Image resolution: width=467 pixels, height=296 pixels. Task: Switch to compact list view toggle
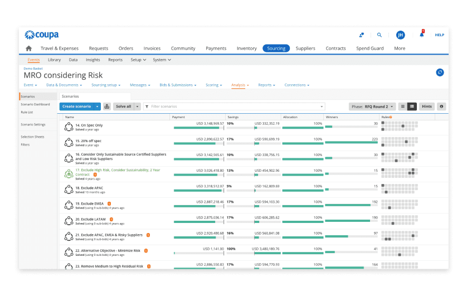[403, 106]
